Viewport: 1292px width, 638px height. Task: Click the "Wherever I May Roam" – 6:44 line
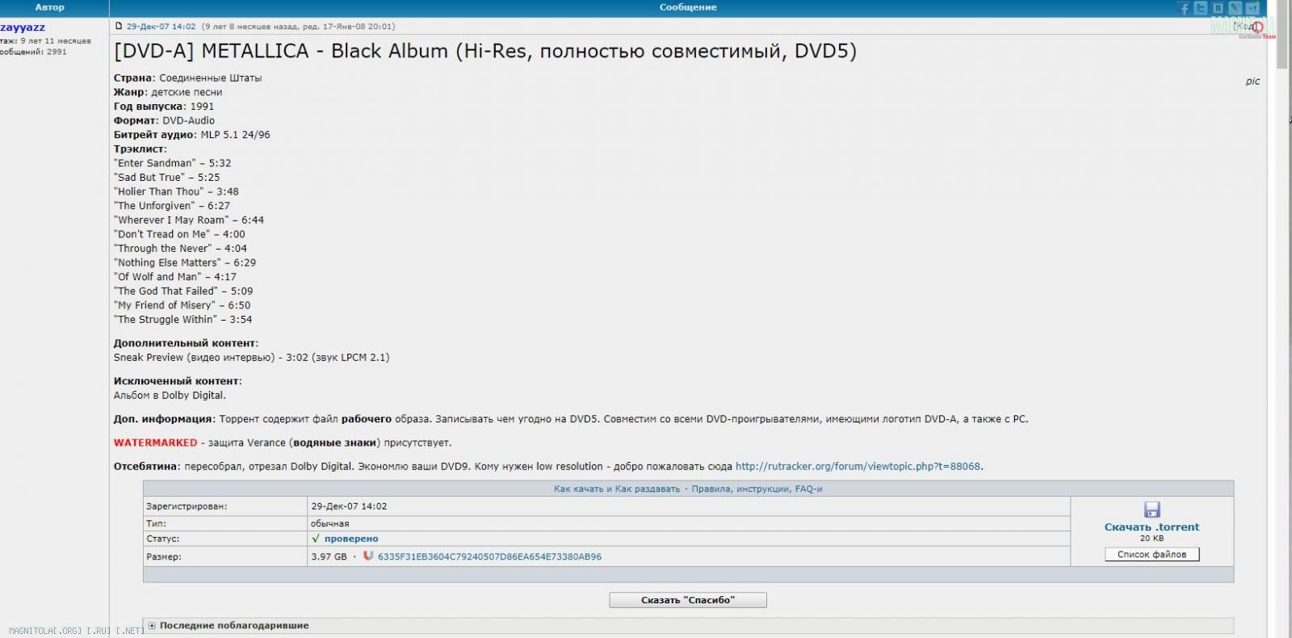[189, 220]
